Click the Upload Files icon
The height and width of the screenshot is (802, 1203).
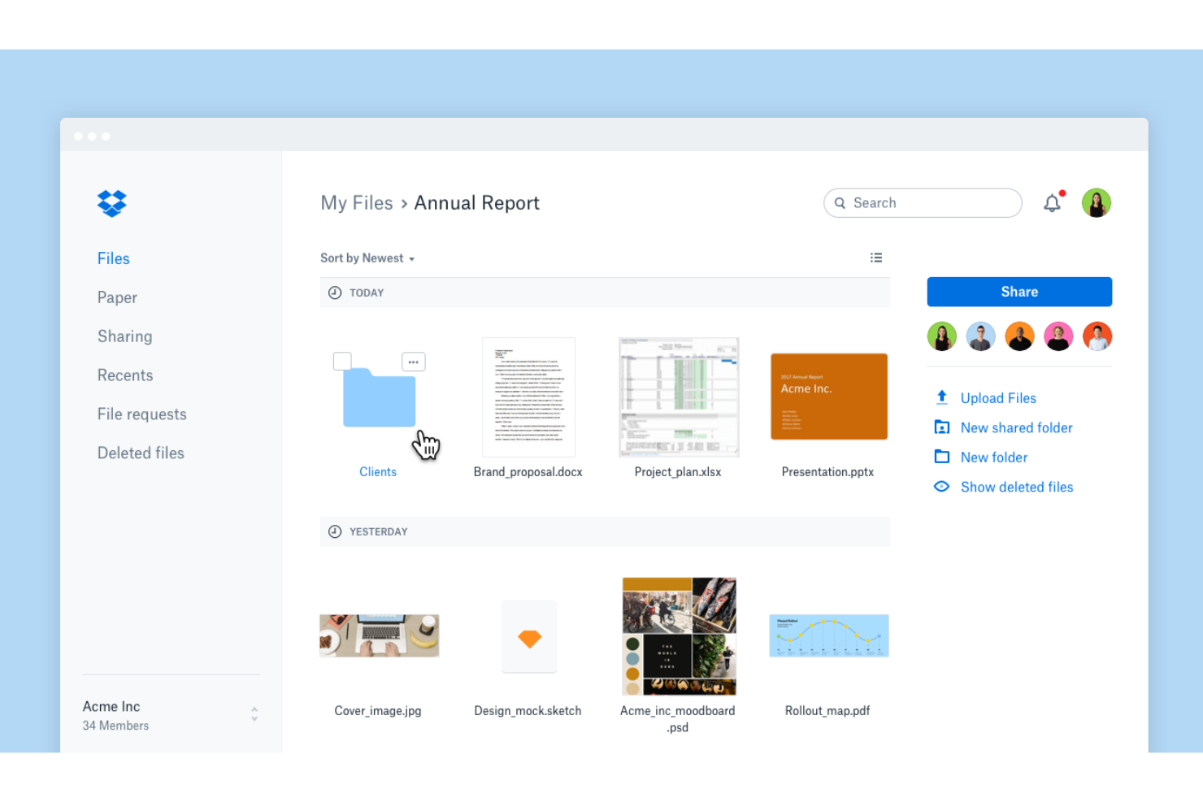pos(941,397)
